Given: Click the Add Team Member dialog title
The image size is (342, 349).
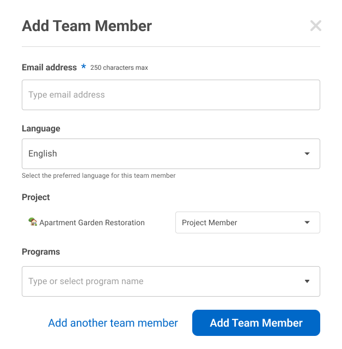Looking at the screenshot, I should tap(87, 26).
